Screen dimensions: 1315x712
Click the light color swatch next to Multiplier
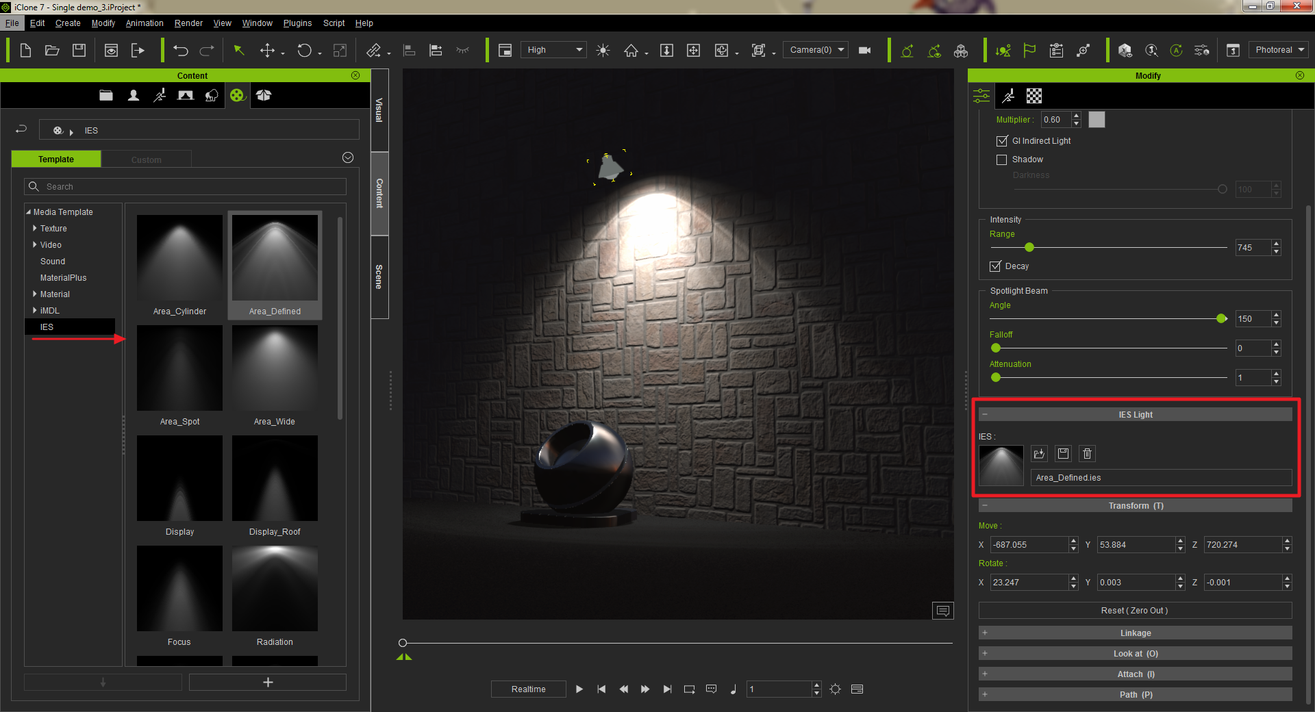[x=1097, y=120]
